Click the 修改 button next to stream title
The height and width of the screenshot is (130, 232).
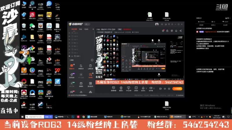point(120,29)
